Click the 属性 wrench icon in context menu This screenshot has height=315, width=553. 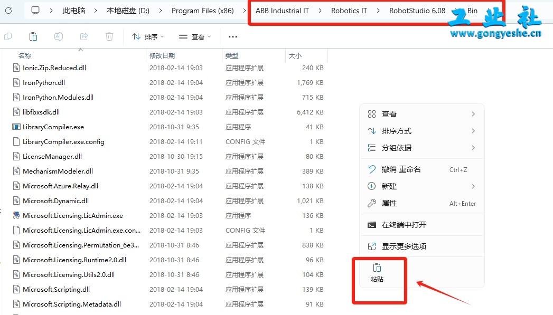(x=372, y=203)
